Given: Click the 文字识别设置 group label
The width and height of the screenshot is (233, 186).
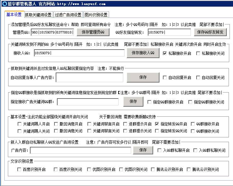Looking at the screenshot, I should [x=22, y=161].
